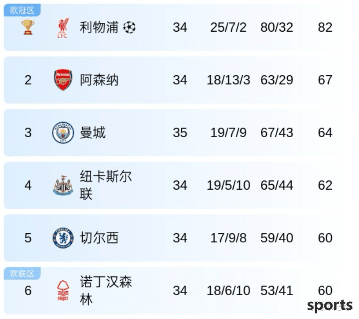Click the sports watermark logo

pyautogui.click(x=330, y=306)
